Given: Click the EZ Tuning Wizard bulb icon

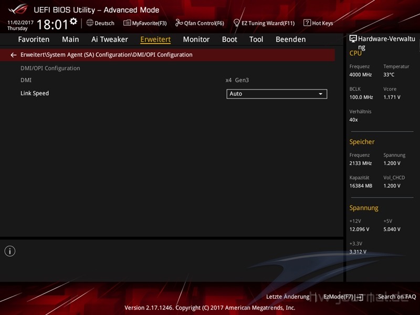Looking at the screenshot, I should pyautogui.click(x=237, y=23).
